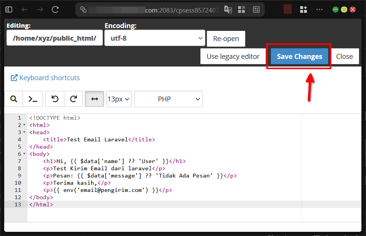This screenshot has height=236, width=366.
Task: Open the extensions grid icon near the menu
Action: 303,9
